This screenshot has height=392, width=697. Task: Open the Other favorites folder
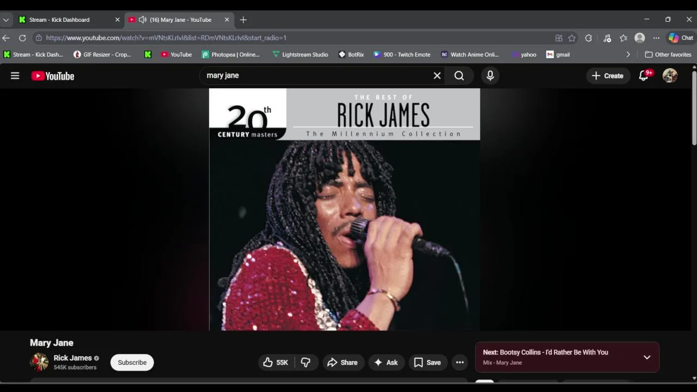click(x=668, y=54)
